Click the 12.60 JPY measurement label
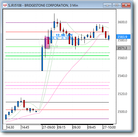Image resolution: width=138 pixels, height=137 pixels. (64, 35)
